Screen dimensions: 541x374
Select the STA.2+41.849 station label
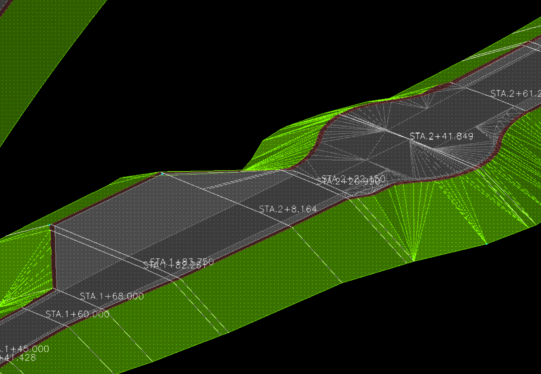(x=441, y=136)
